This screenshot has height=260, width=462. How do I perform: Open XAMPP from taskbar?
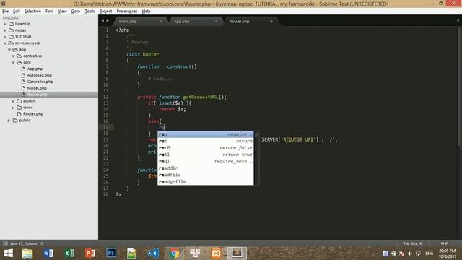[x=216, y=253]
